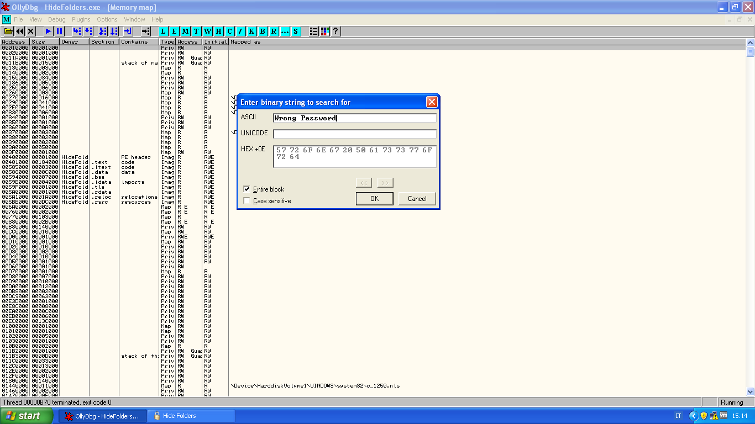Screen dimensions: 755x424
Task: Pause execution with the pause icon
Action: pos(59,31)
